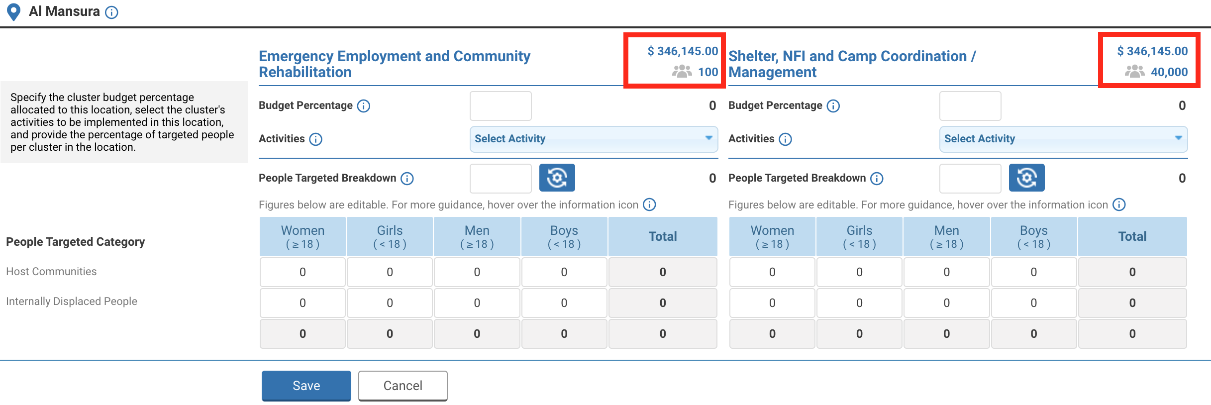This screenshot has width=1211, height=405.
Task: Click the info icon next to Al Mansura
Action: click(x=112, y=12)
